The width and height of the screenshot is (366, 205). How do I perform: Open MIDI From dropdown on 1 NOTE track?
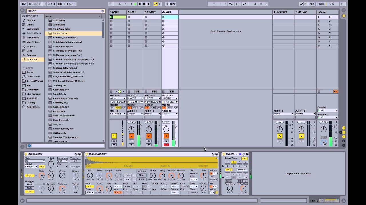[118, 98]
